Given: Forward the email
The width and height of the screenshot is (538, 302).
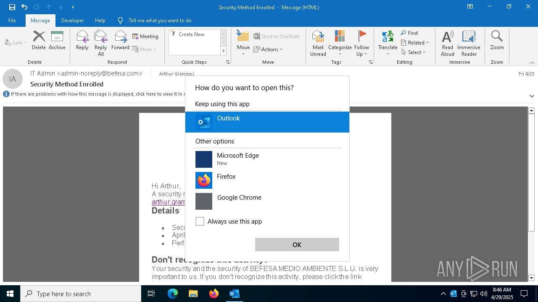Looking at the screenshot, I should coord(120,40).
